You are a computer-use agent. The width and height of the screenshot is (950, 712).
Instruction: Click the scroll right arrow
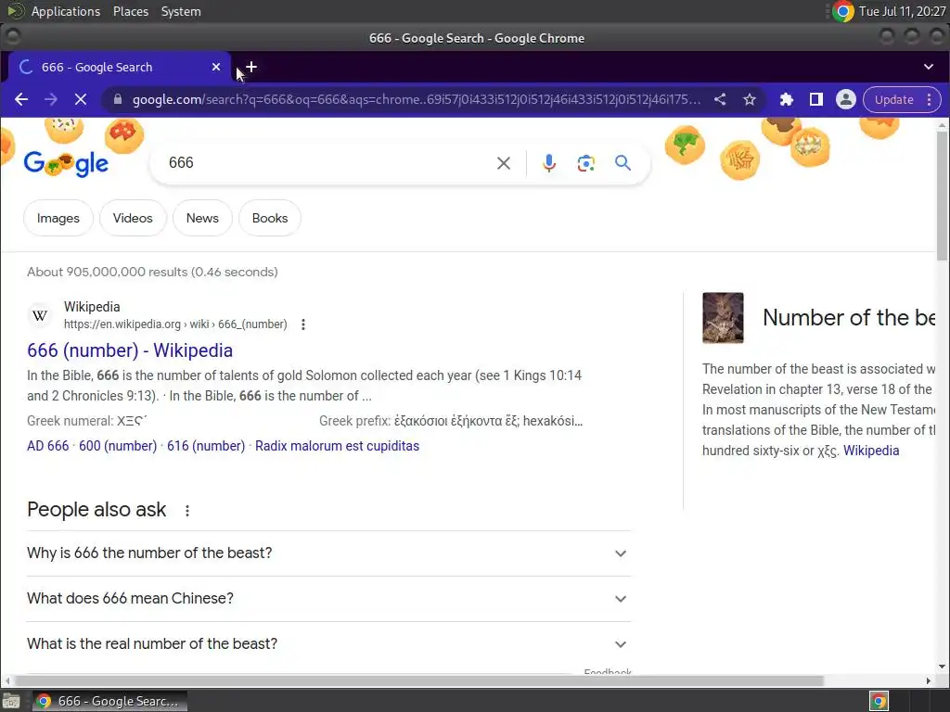pyautogui.click(x=928, y=680)
